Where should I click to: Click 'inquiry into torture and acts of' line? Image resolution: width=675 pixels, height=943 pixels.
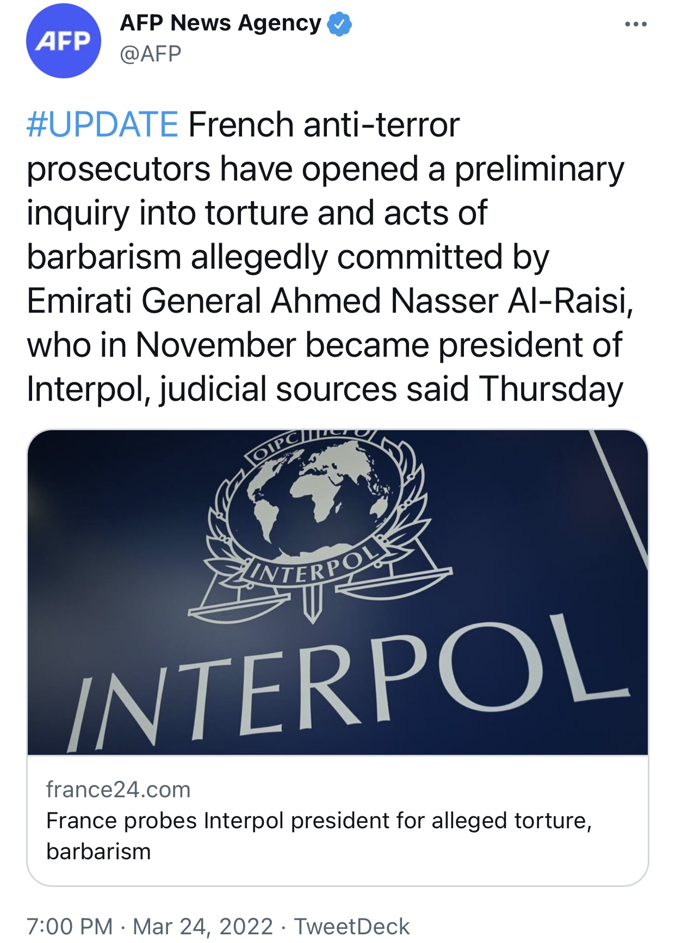click(x=257, y=213)
